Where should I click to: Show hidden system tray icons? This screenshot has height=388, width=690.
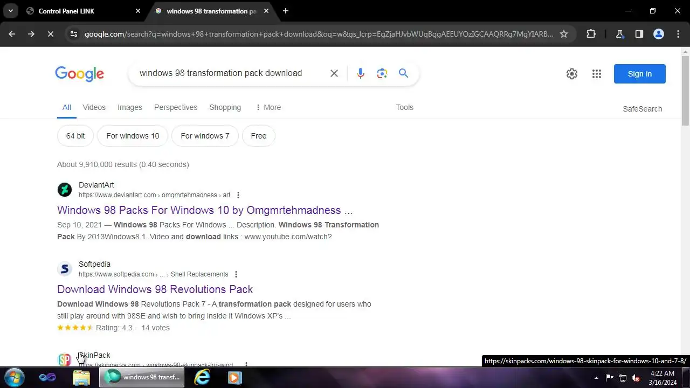pos(596,378)
